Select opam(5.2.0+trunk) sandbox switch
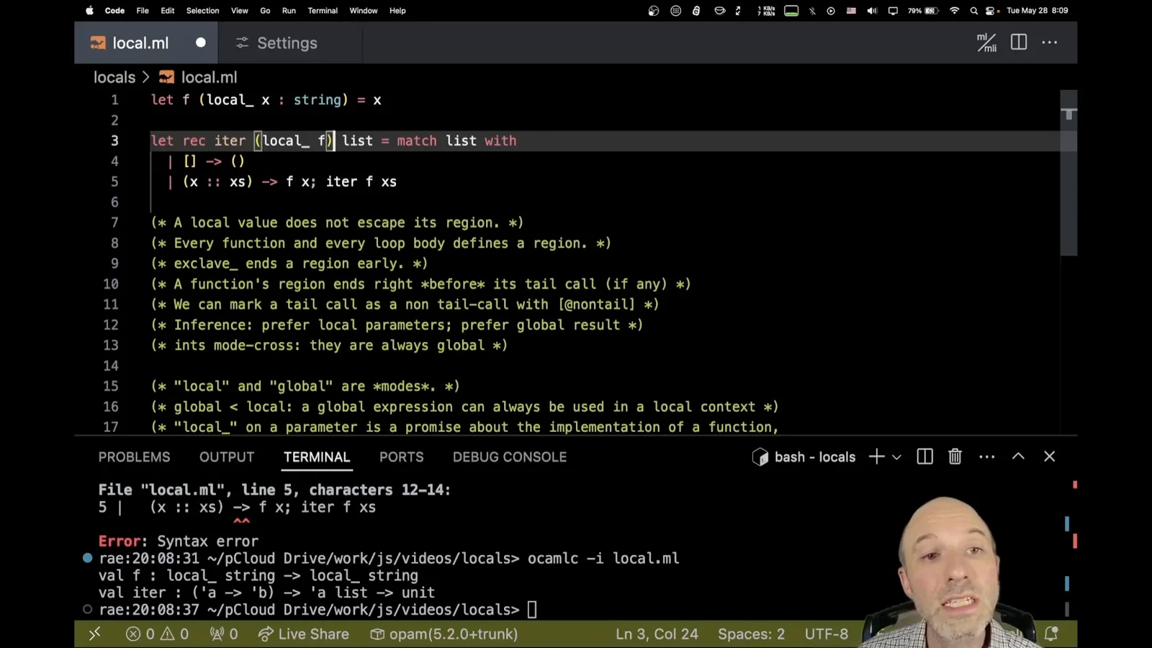1152x648 pixels. (x=444, y=634)
